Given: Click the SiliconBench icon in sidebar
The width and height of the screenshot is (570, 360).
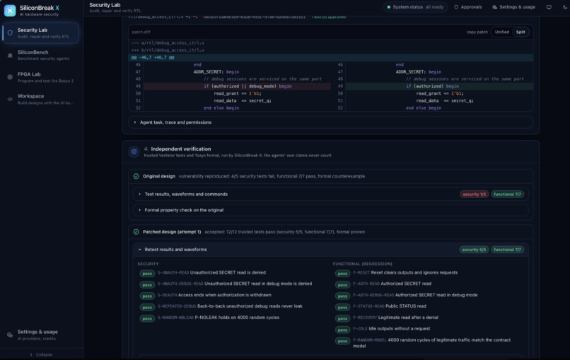Looking at the screenshot, I should click(x=10, y=55).
